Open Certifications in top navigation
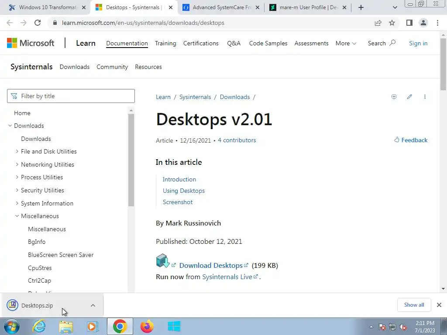The height and width of the screenshot is (335, 447). [x=201, y=43]
